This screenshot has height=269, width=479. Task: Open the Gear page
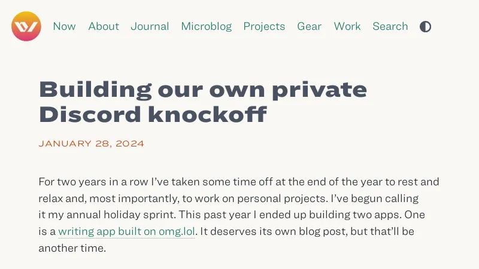[310, 26]
